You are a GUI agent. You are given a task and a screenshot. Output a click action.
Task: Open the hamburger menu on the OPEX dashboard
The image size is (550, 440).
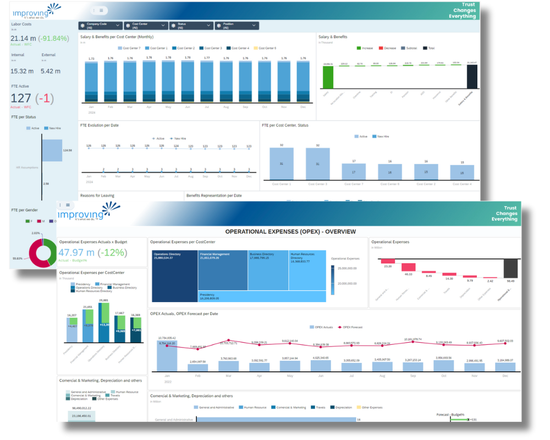(x=68, y=205)
